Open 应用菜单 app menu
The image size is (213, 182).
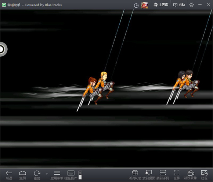[57, 175]
